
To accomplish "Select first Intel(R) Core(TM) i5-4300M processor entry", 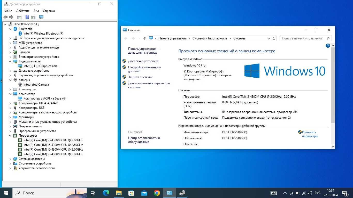I will pyautogui.click(x=53, y=140).
